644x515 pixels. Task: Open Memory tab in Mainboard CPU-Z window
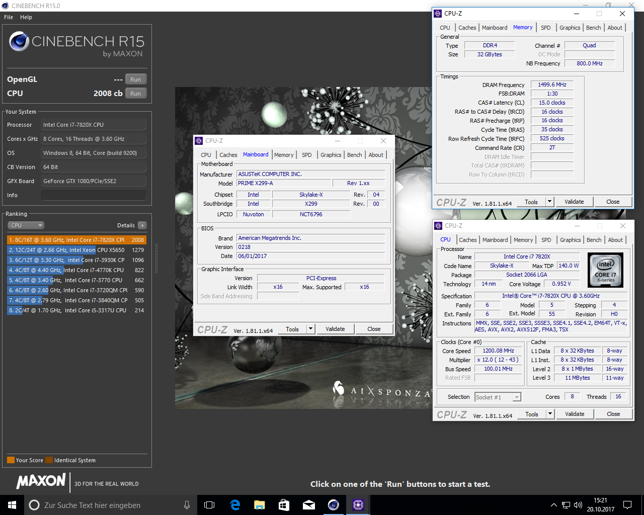(x=284, y=155)
